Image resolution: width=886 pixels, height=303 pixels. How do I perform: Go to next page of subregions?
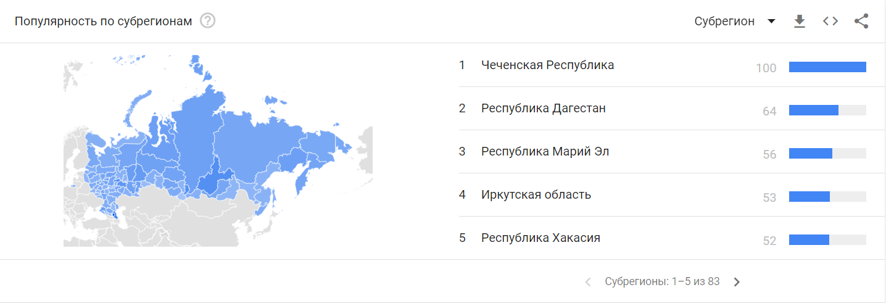point(737,282)
